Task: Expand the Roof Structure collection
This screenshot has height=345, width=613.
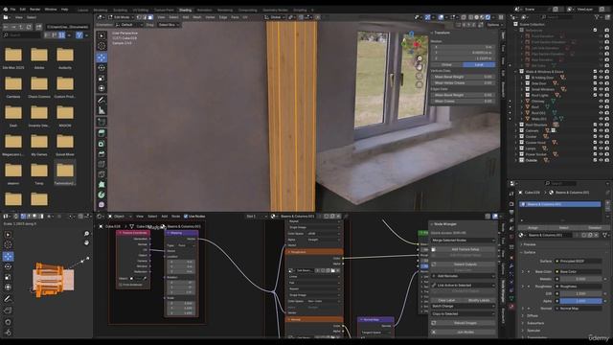Action: click(516, 125)
